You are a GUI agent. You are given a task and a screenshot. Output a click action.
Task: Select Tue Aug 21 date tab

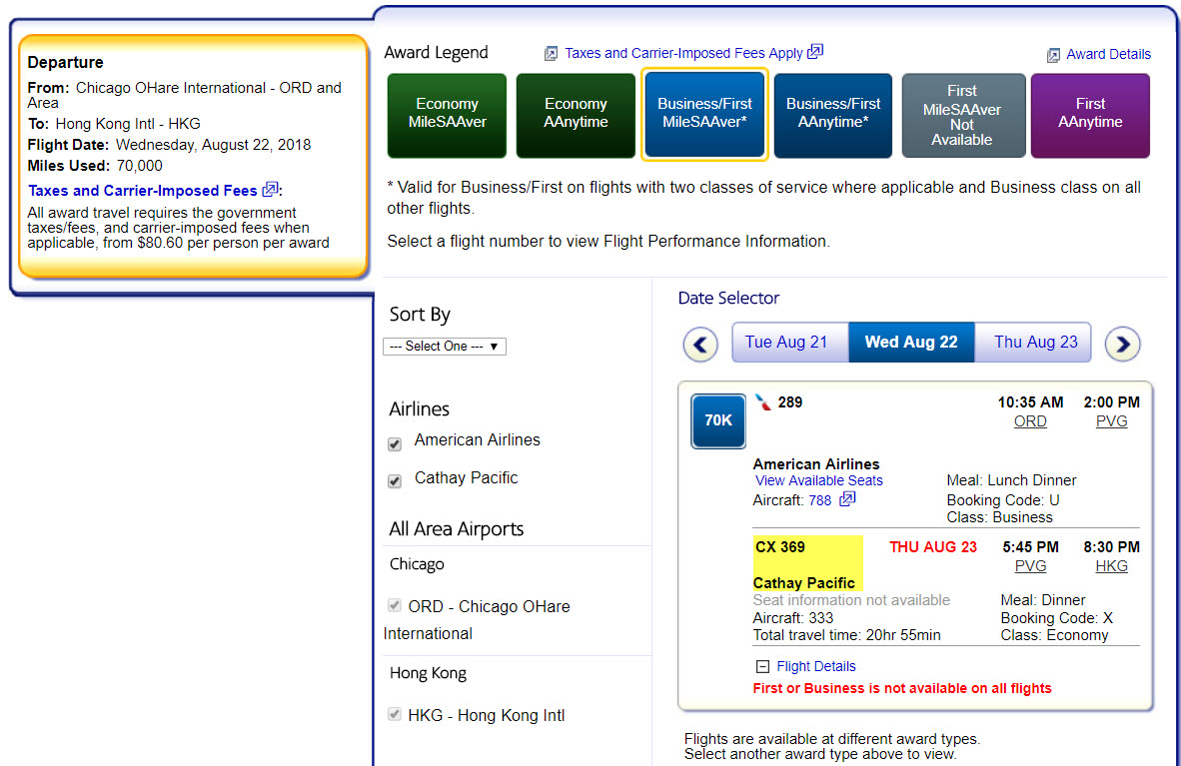coord(790,342)
